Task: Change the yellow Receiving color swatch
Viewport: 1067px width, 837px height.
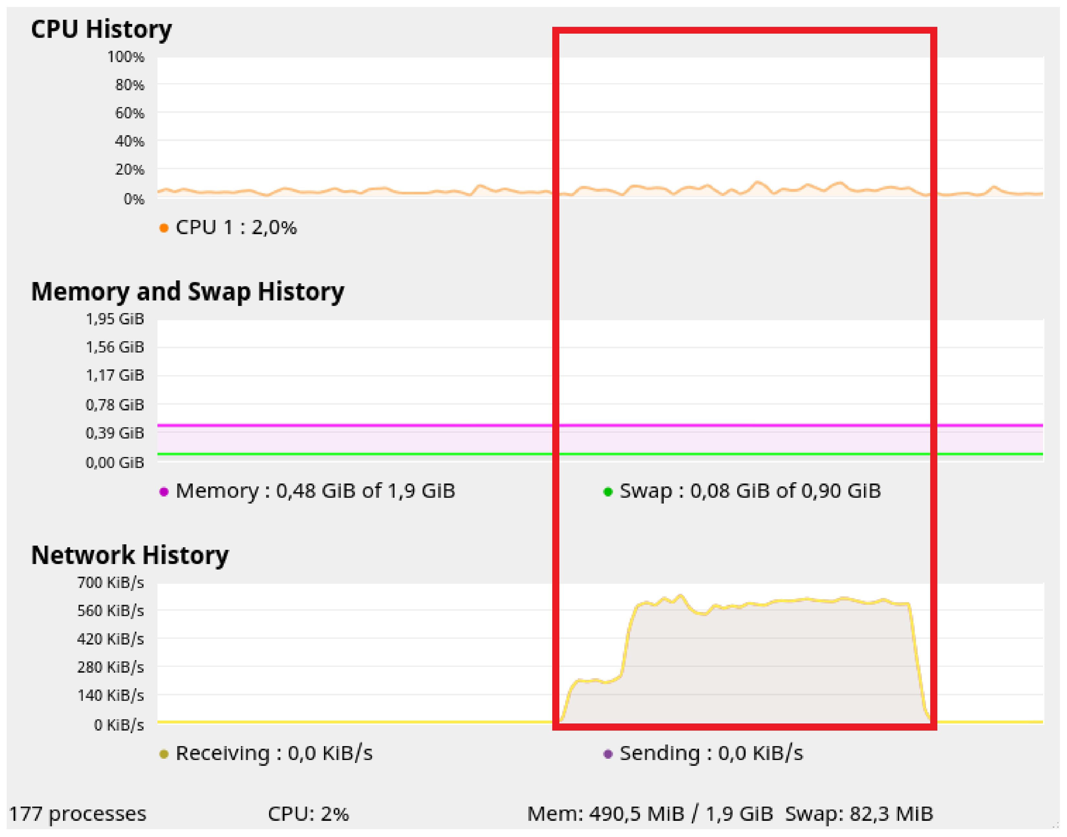Action: coord(164,754)
